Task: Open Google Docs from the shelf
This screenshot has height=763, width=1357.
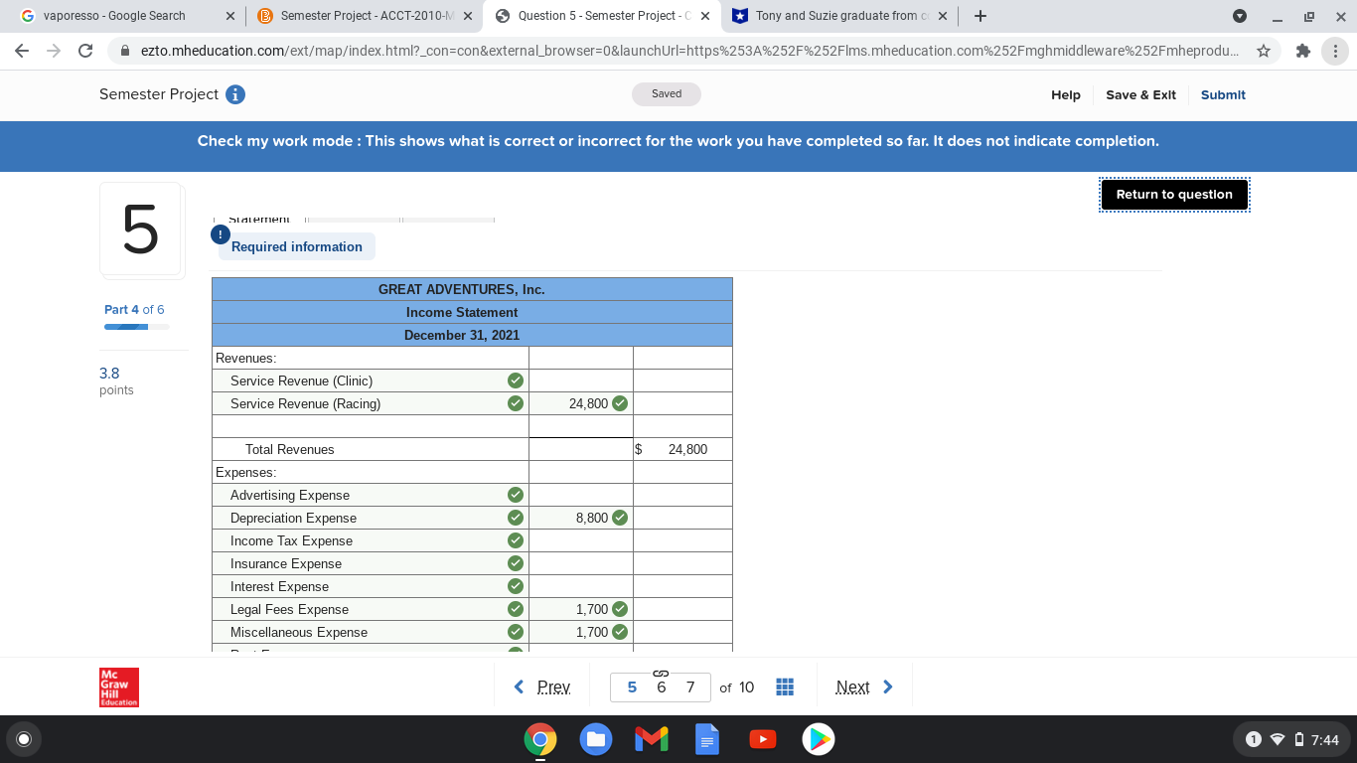Action: coord(707,739)
